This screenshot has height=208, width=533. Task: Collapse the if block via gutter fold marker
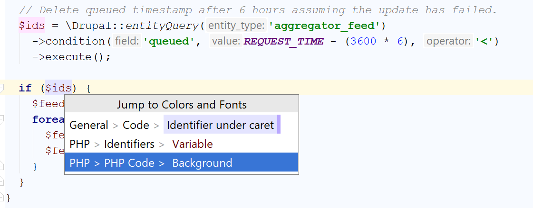pos(2,89)
